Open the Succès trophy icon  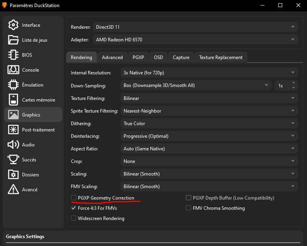coord(13,159)
